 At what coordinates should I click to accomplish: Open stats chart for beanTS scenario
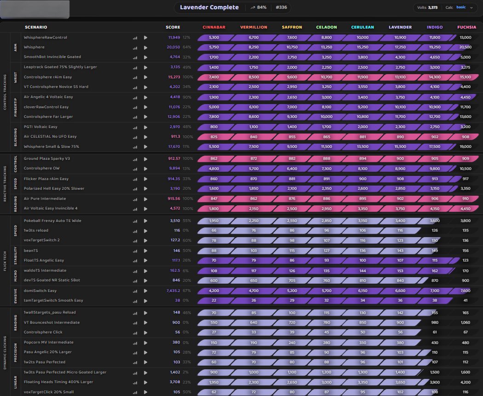pos(135,250)
